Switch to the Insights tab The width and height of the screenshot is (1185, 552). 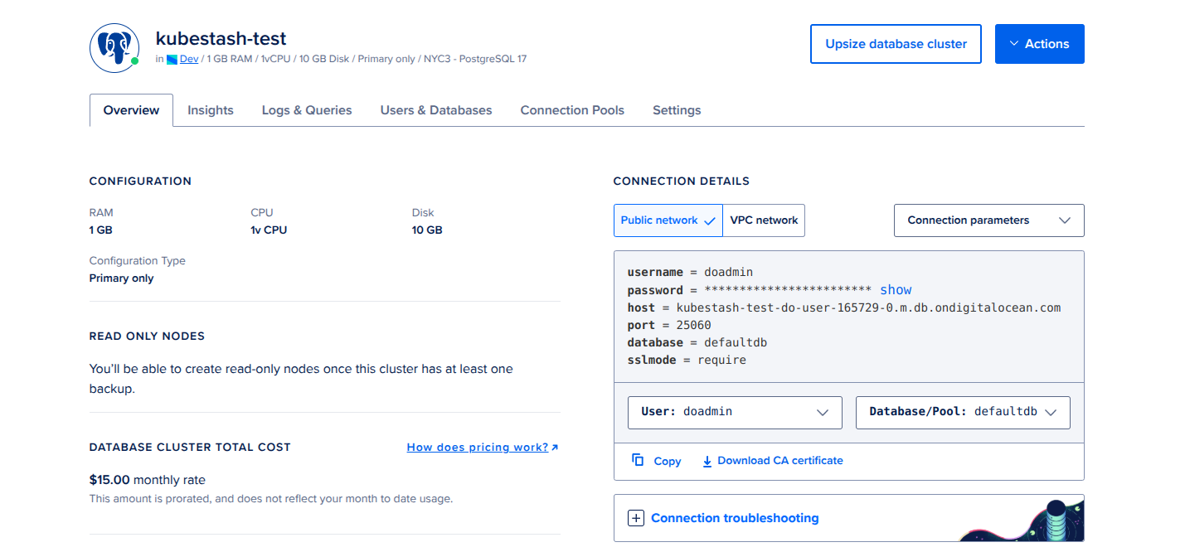[210, 109]
